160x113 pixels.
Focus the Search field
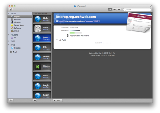(137, 9)
